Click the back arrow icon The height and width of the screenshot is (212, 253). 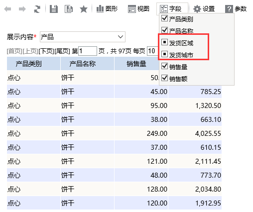pyautogui.click(x=7, y=9)
